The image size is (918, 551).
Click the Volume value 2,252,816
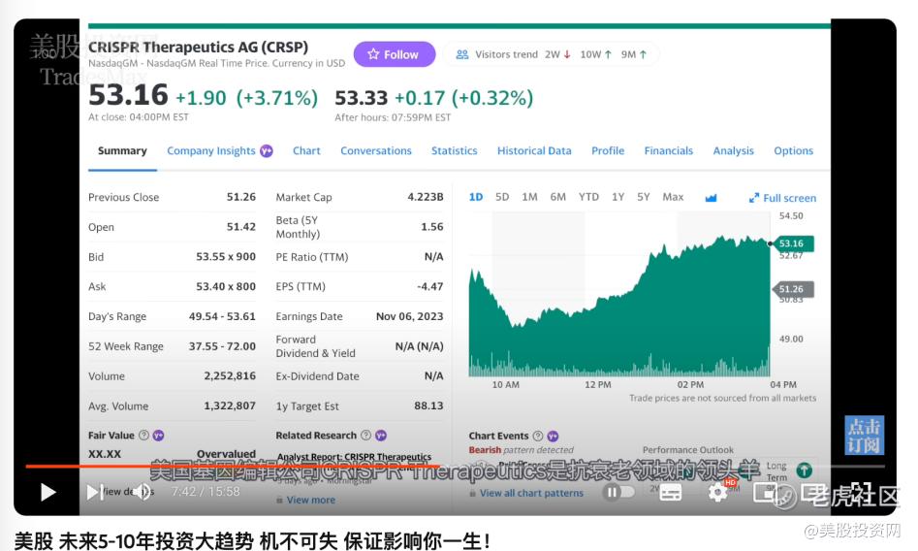pos(230,375)
